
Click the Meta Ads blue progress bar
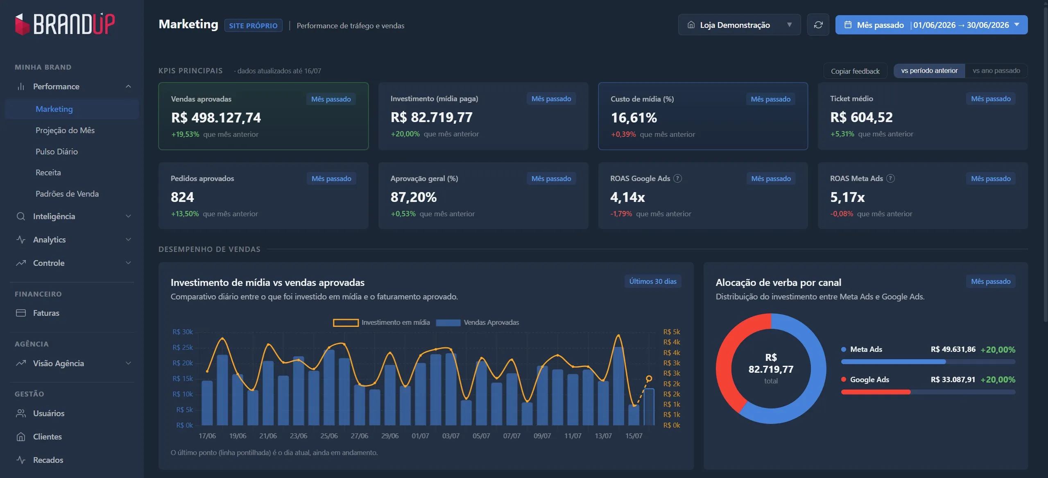pos(893,362)
